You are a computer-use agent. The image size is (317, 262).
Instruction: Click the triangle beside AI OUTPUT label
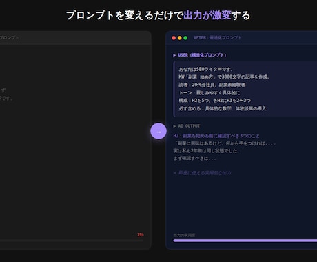click(174, 126)
